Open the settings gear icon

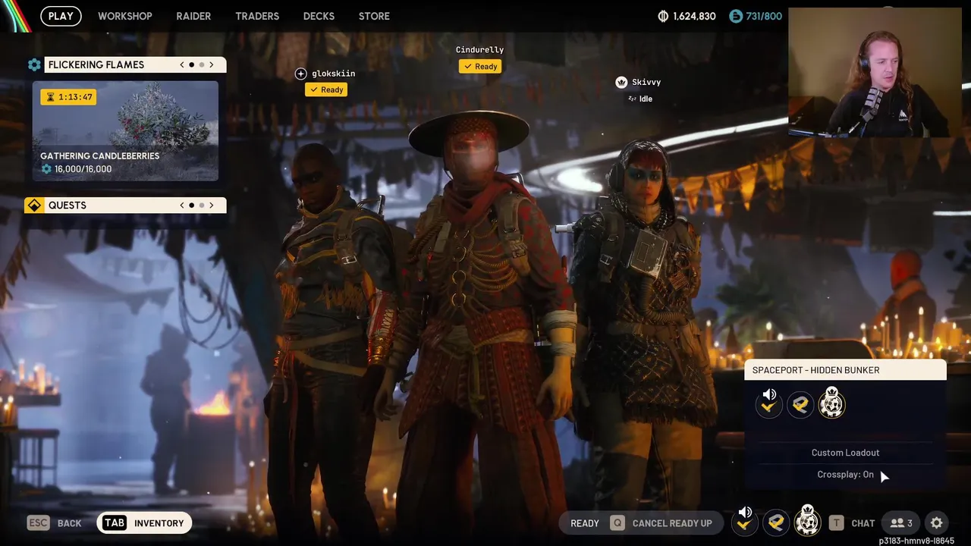[937, 523]
